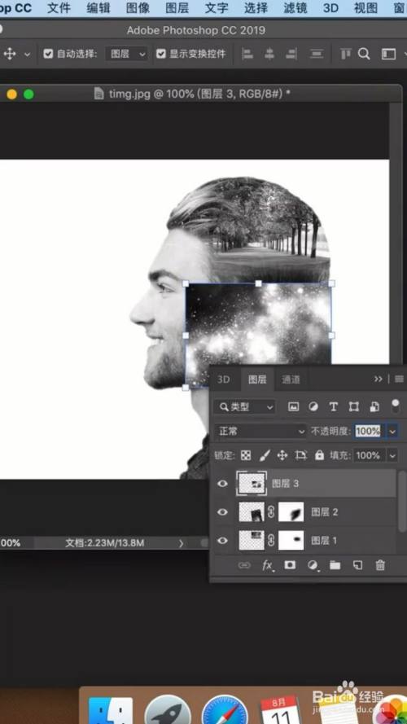The height and width of the screenshot is (724, 407).
Task: Create a new group folder icon
Action: point(335,565)
